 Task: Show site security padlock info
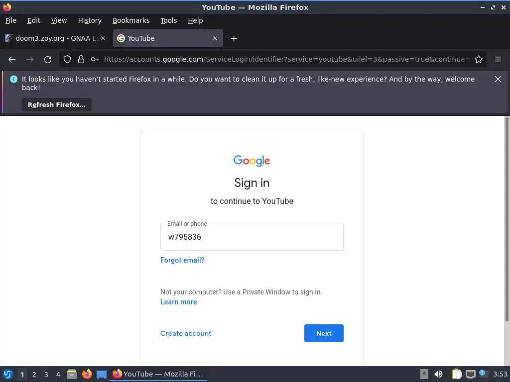(81, 60)
